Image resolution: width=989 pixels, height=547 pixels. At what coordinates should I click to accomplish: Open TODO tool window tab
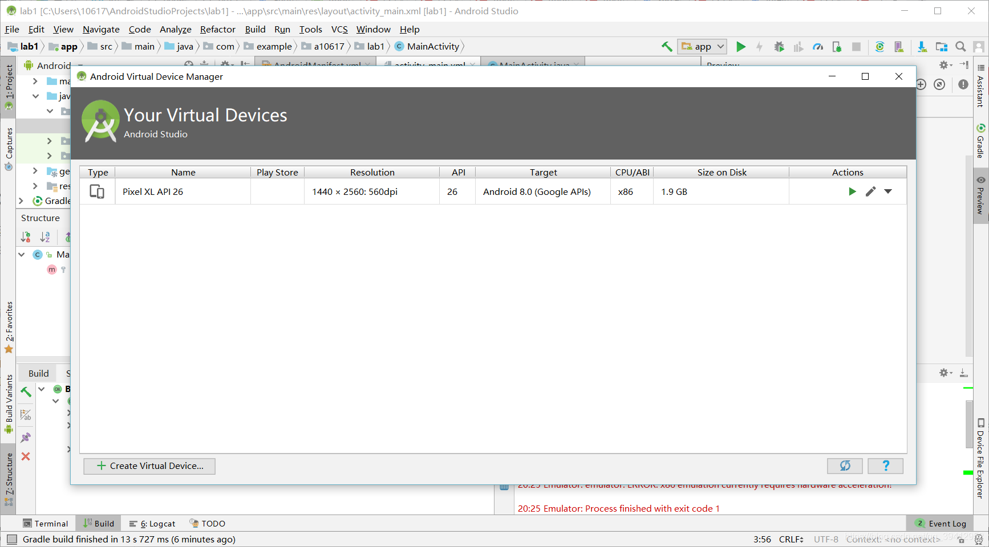pos(208,524)
